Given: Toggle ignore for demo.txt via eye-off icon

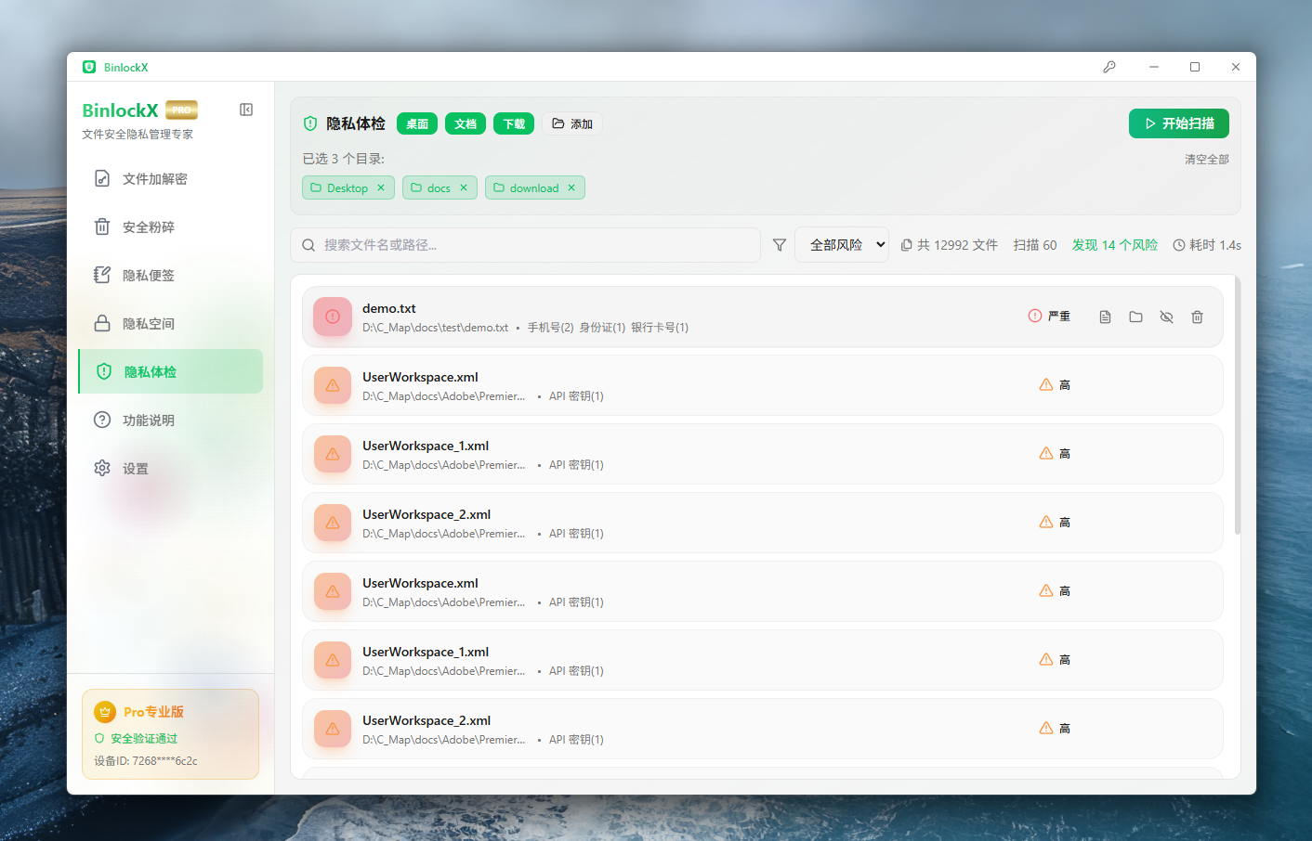Looking at the screenshot, I should [1166, 317].
